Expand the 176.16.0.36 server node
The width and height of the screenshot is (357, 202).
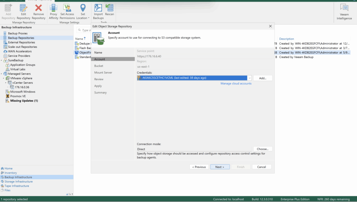coord(8,87)
